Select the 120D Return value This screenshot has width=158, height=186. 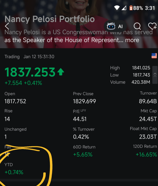146,155
